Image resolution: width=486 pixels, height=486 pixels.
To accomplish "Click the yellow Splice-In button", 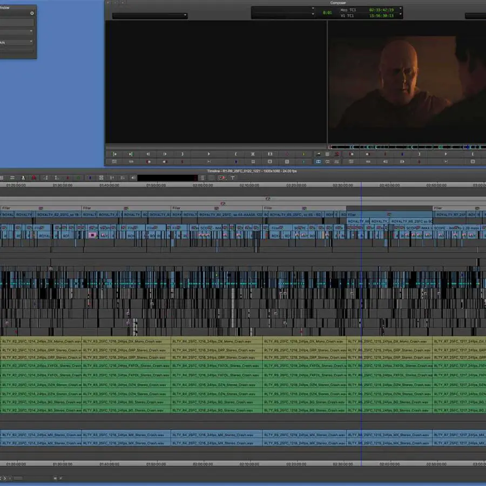I will 303,154.
